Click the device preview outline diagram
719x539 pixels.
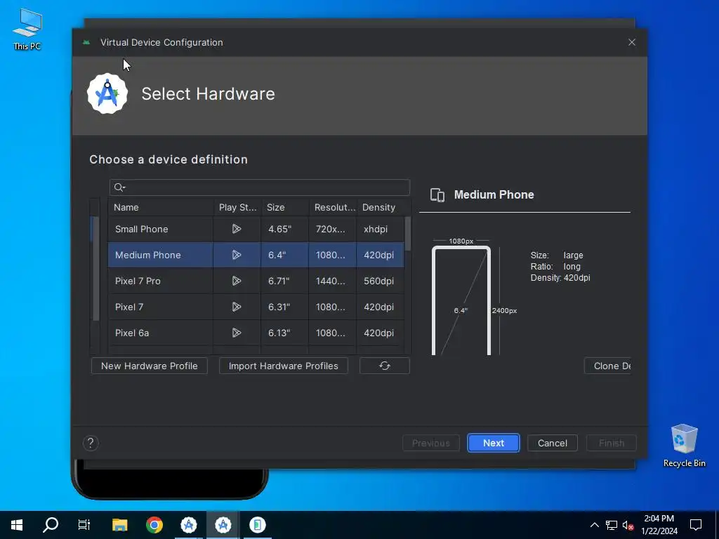point(461,300)
